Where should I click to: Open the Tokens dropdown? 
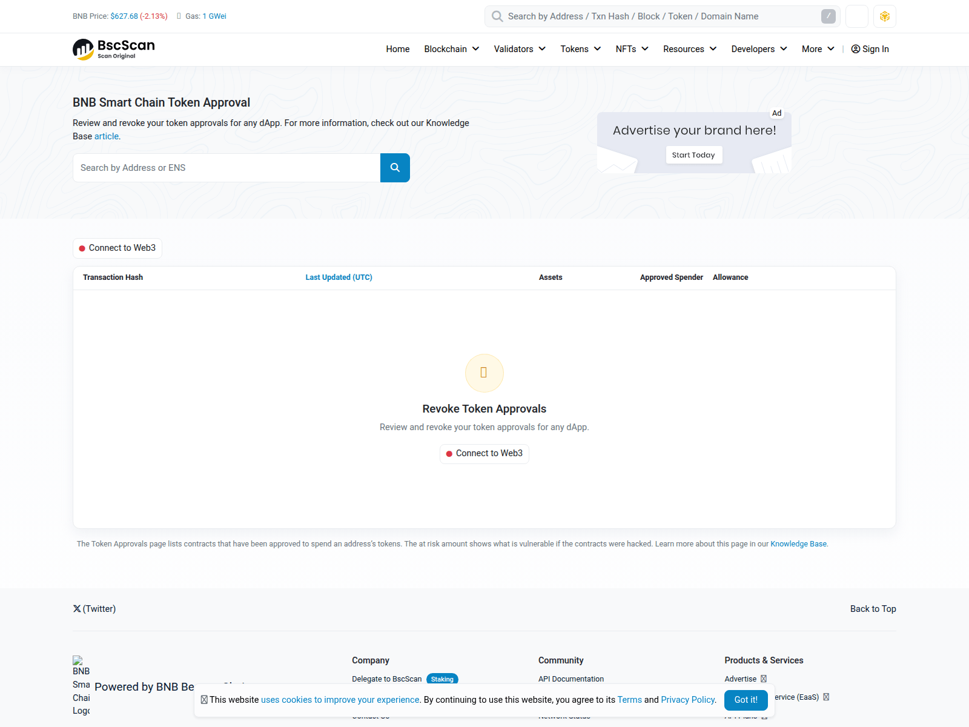click(x=581, y=49)
